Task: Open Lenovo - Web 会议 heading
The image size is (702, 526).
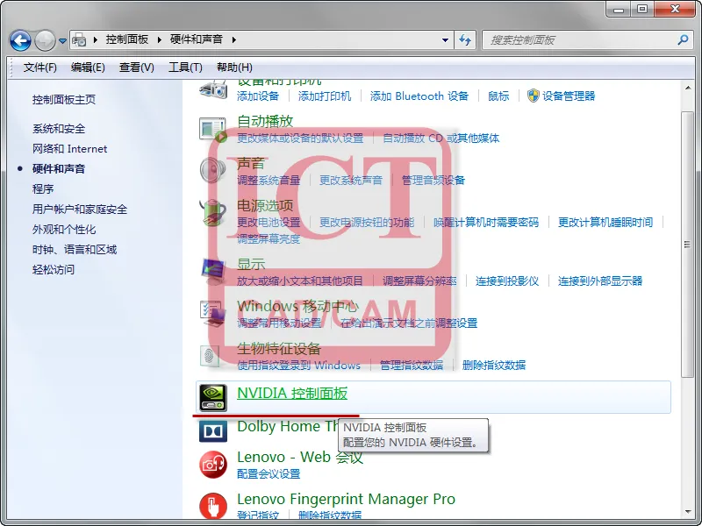Action: (300, 457)
